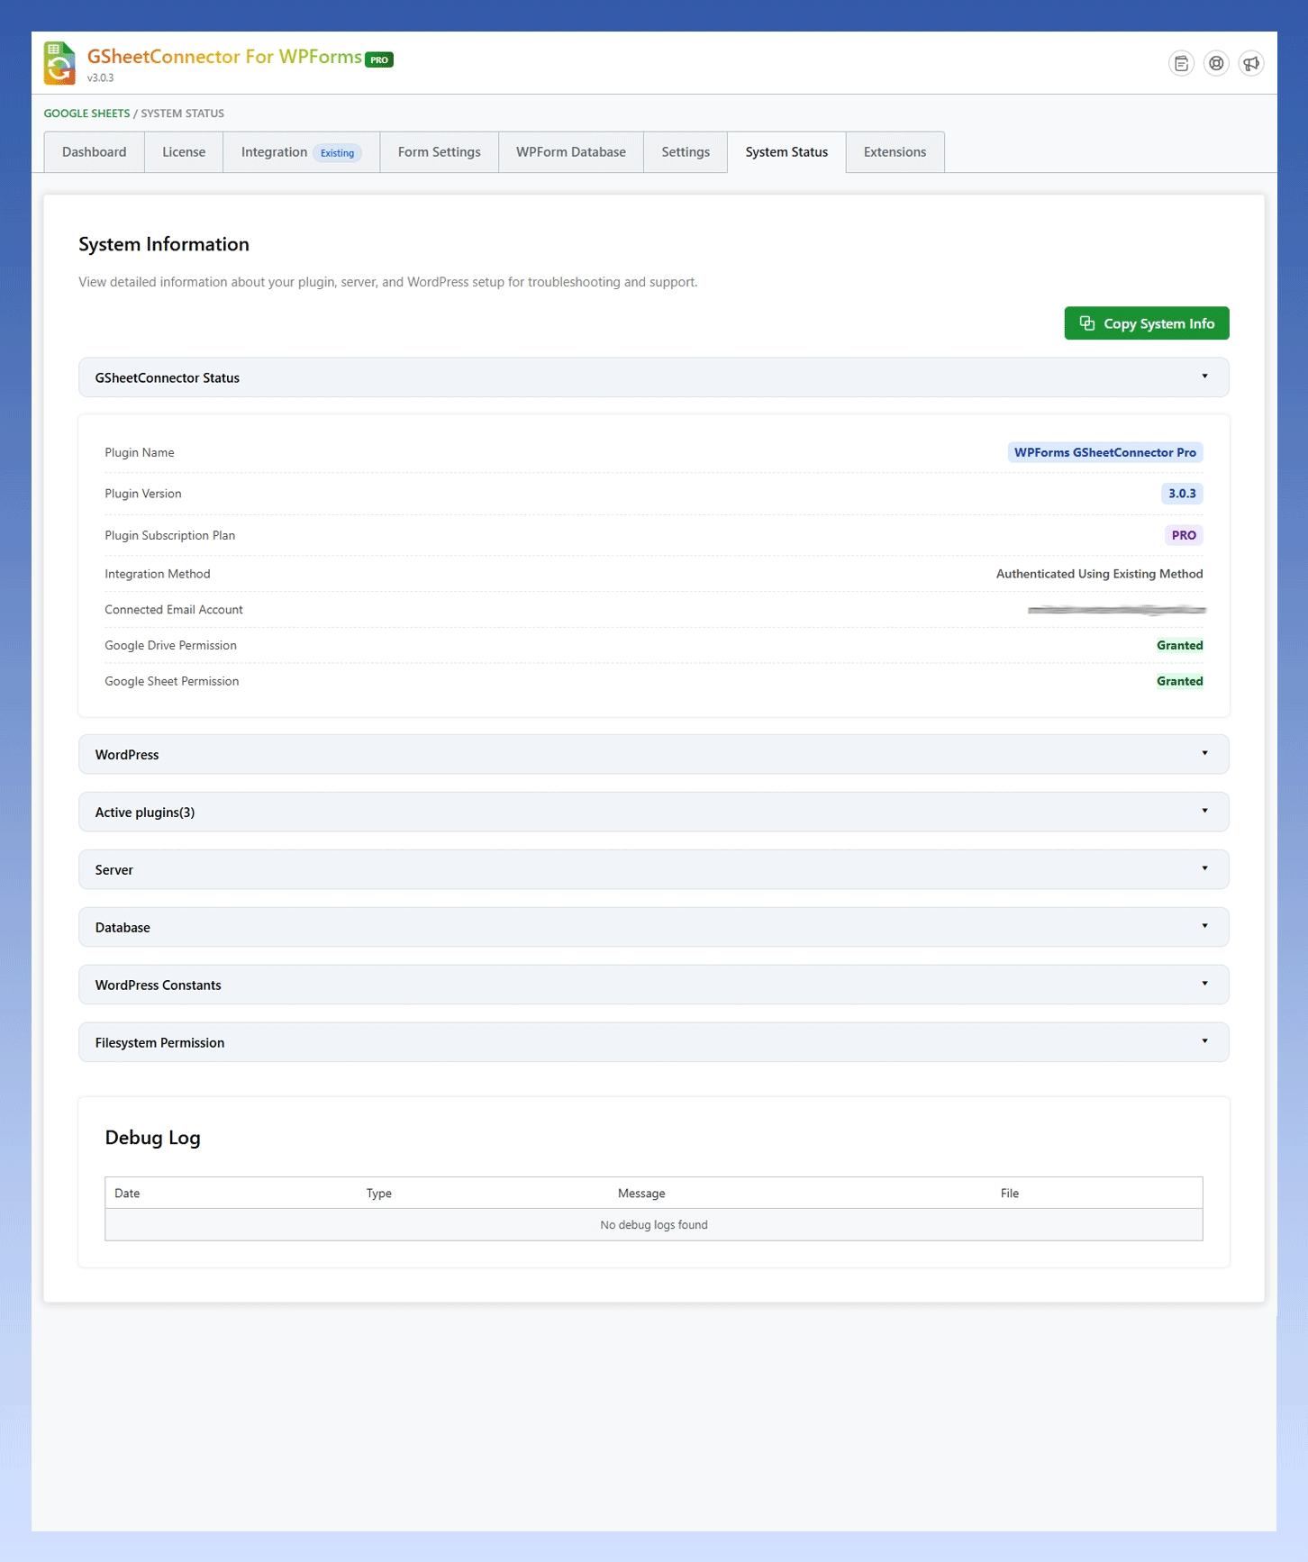The width and height of the screenshot is (1308, 1562).
Task: Click Granted next to Google Drive Permission
Action: [x=1179, y=645]
